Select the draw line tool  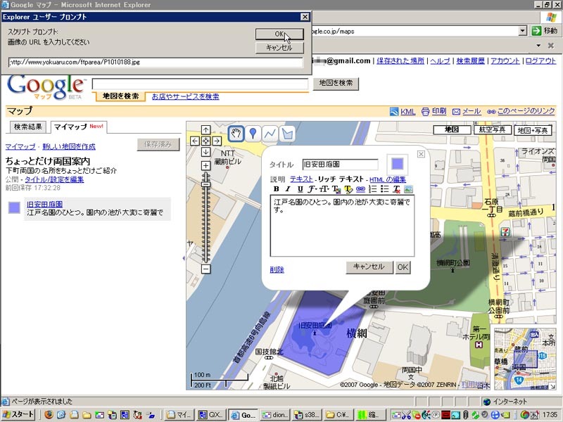(x=270, y=134)
